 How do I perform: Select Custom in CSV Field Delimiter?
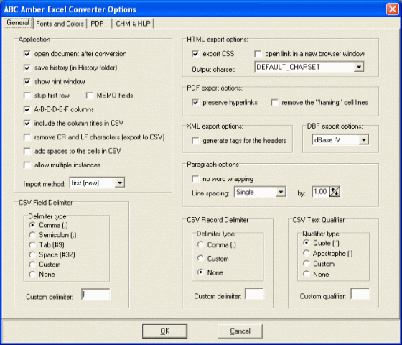32,264
